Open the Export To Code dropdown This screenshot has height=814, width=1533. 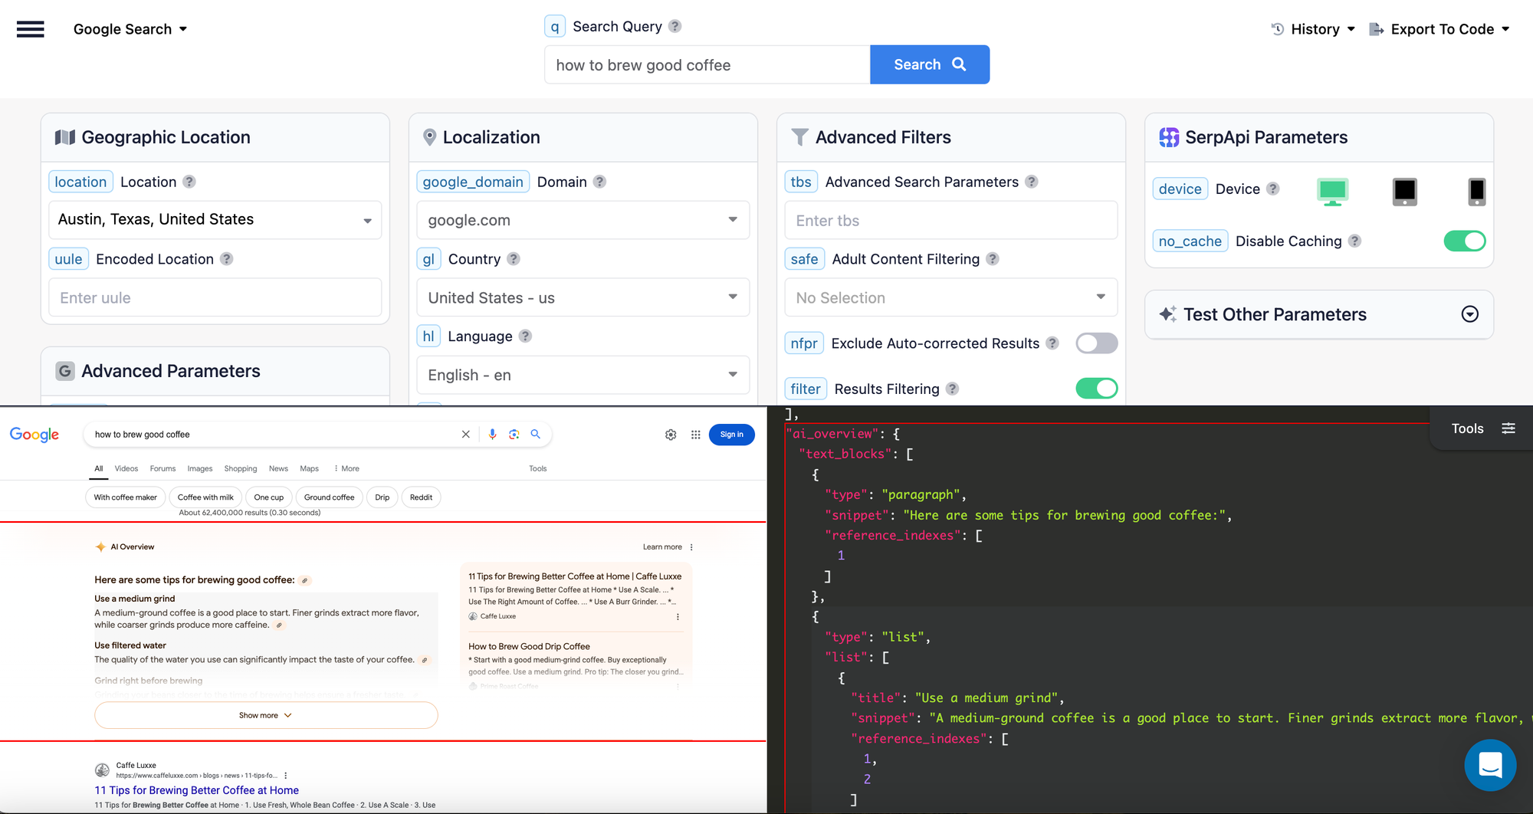[1439, 29]
